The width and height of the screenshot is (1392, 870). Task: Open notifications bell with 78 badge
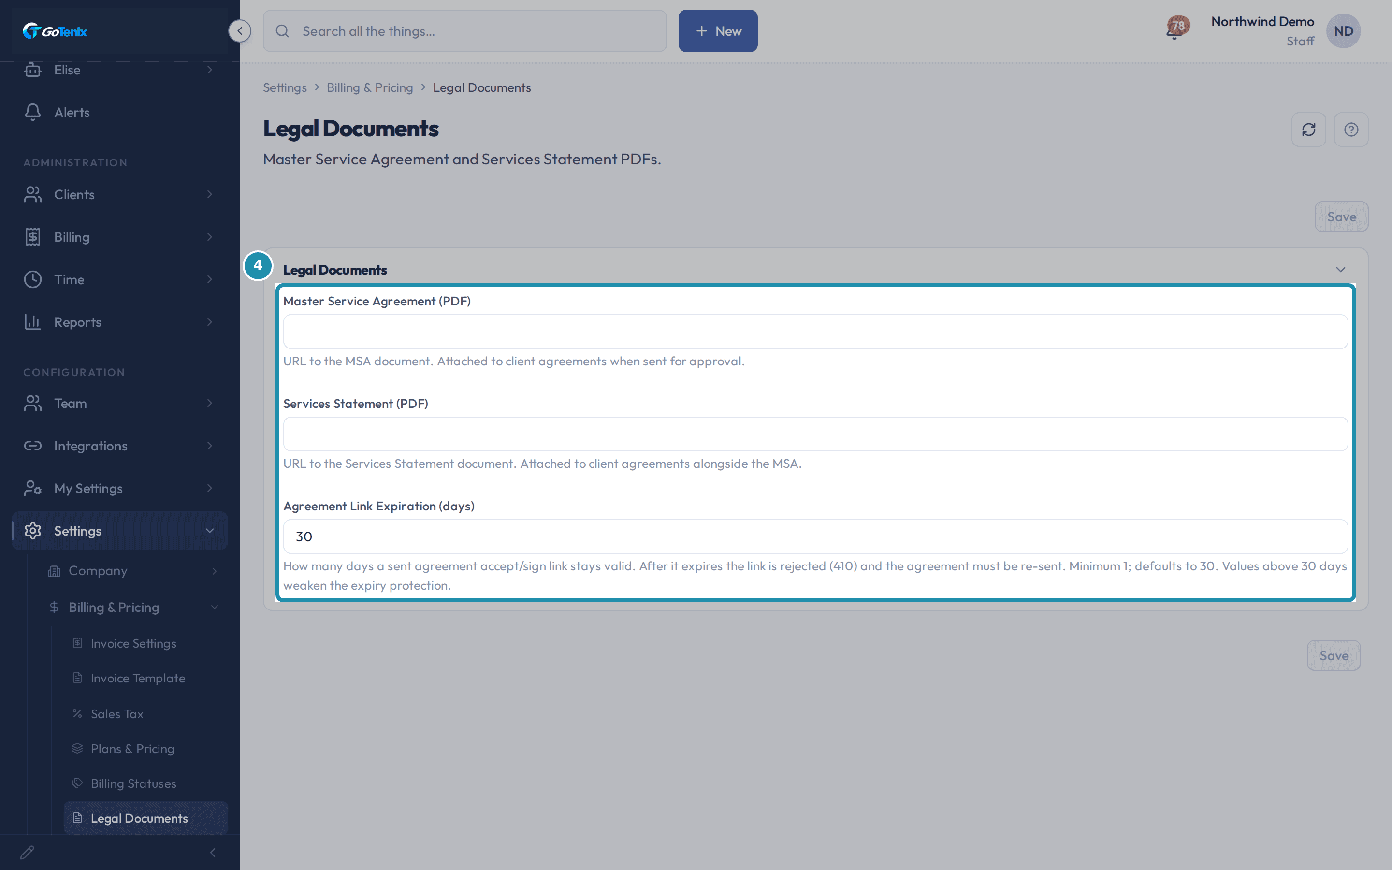click(1176, 29)
